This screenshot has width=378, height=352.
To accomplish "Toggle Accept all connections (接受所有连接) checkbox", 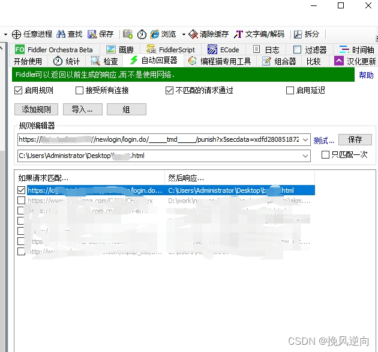I will 79,91.
